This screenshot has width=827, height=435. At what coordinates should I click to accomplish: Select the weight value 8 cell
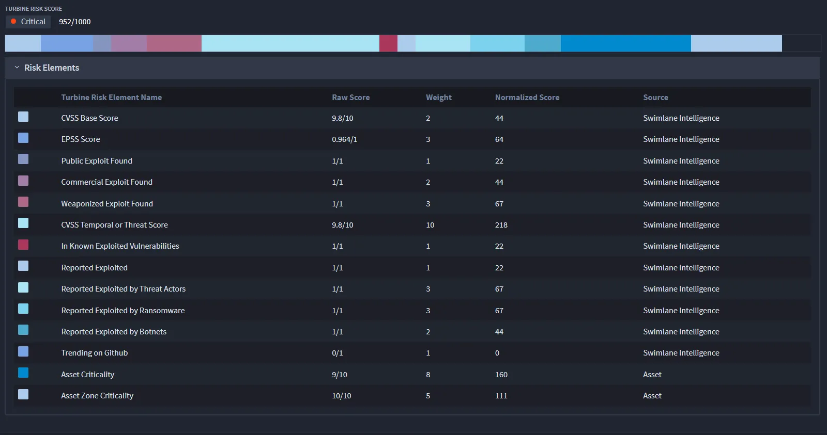tap(428, 375)
